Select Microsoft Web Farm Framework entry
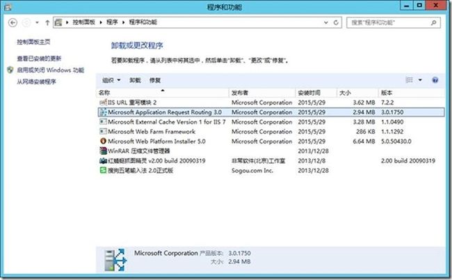452x280 pixels. point(152,132)
